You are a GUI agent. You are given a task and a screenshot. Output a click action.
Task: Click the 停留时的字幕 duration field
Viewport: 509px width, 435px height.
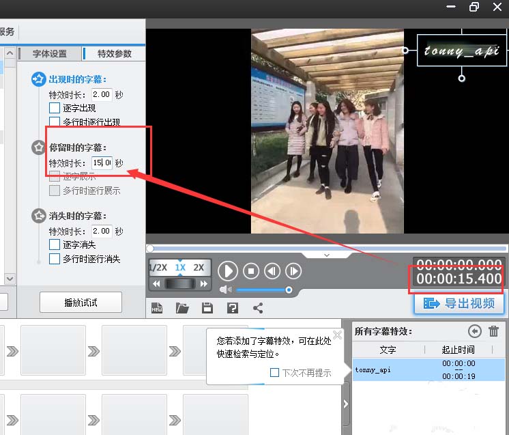click(102, 163)
